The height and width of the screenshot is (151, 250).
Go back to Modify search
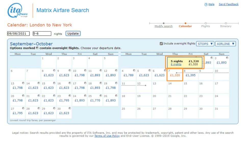(164, 26)
